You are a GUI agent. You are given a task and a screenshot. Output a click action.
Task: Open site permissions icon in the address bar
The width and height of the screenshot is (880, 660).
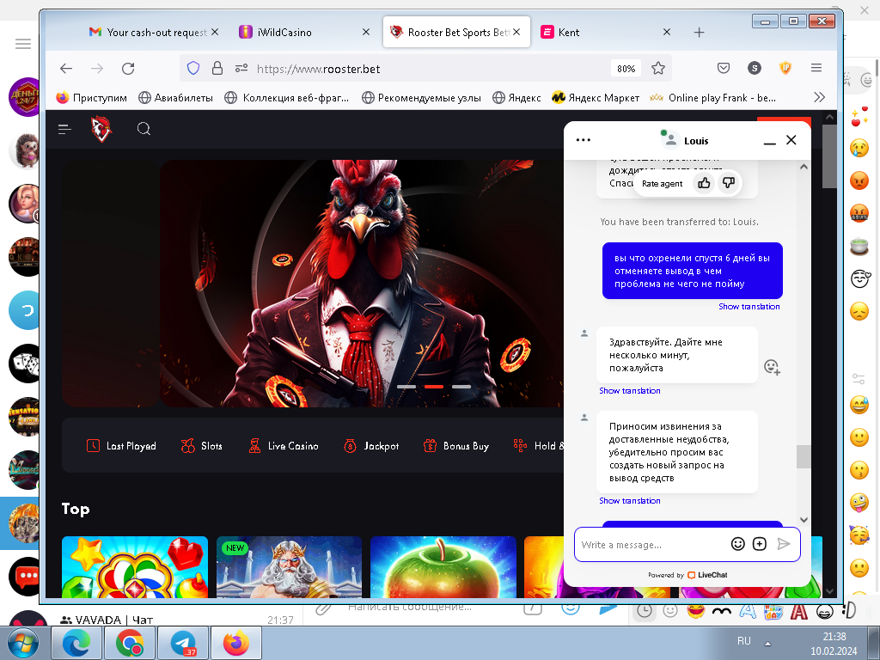pyautogui.click(x=241, y=69)
